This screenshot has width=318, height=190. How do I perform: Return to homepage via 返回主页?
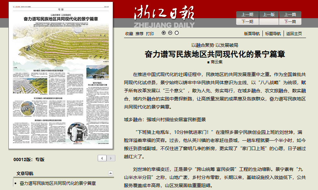point(294,34)
